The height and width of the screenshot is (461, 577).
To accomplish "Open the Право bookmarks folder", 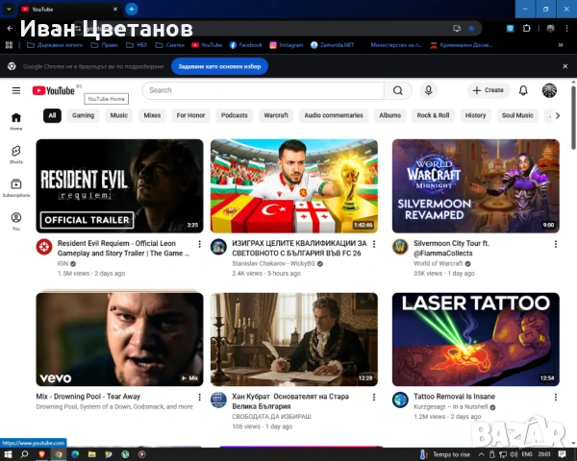I will click(x=105, y=45).
